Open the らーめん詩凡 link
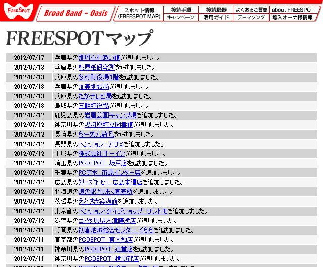 pyautogui.click(x=96, y=135)
